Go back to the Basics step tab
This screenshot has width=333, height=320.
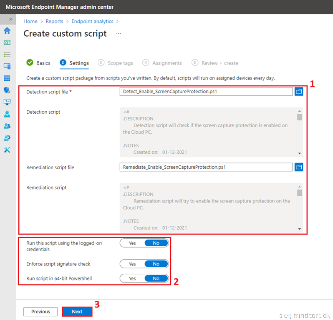(x=38, y=63)
